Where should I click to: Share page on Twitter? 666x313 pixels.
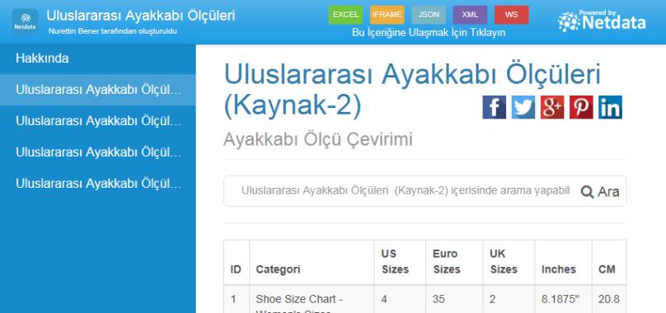523,107
